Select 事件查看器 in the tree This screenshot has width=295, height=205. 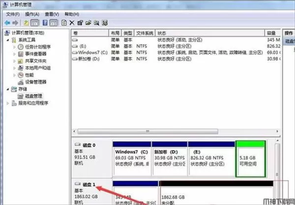point(36,54)
